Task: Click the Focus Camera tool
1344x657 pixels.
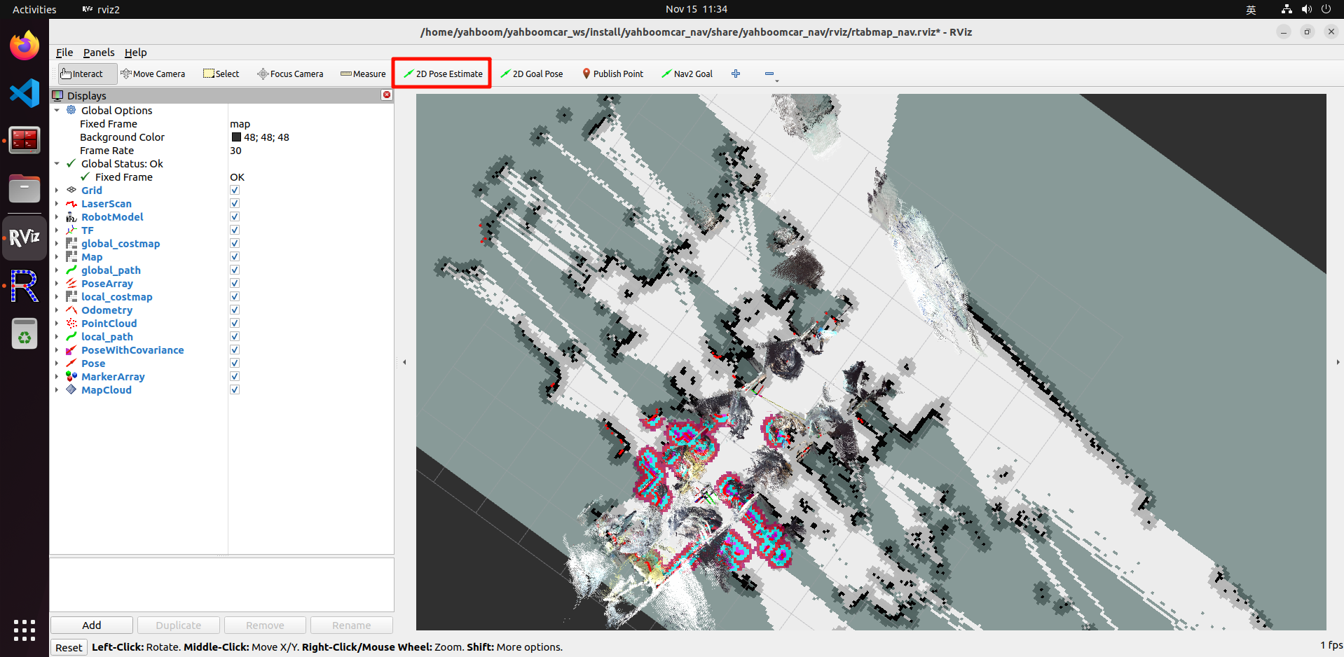Action: click(x=290, y=74)
